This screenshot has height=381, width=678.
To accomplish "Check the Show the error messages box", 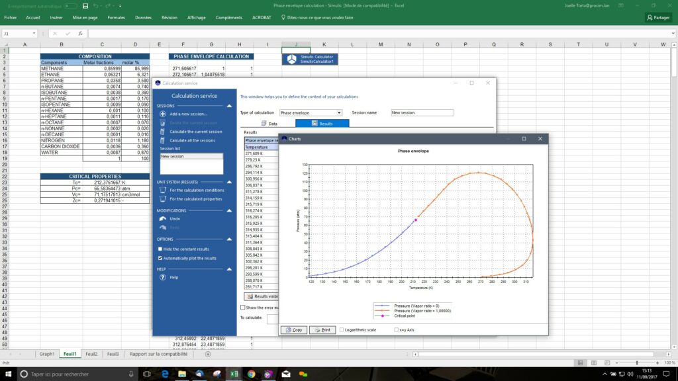I will coord(242,308).
